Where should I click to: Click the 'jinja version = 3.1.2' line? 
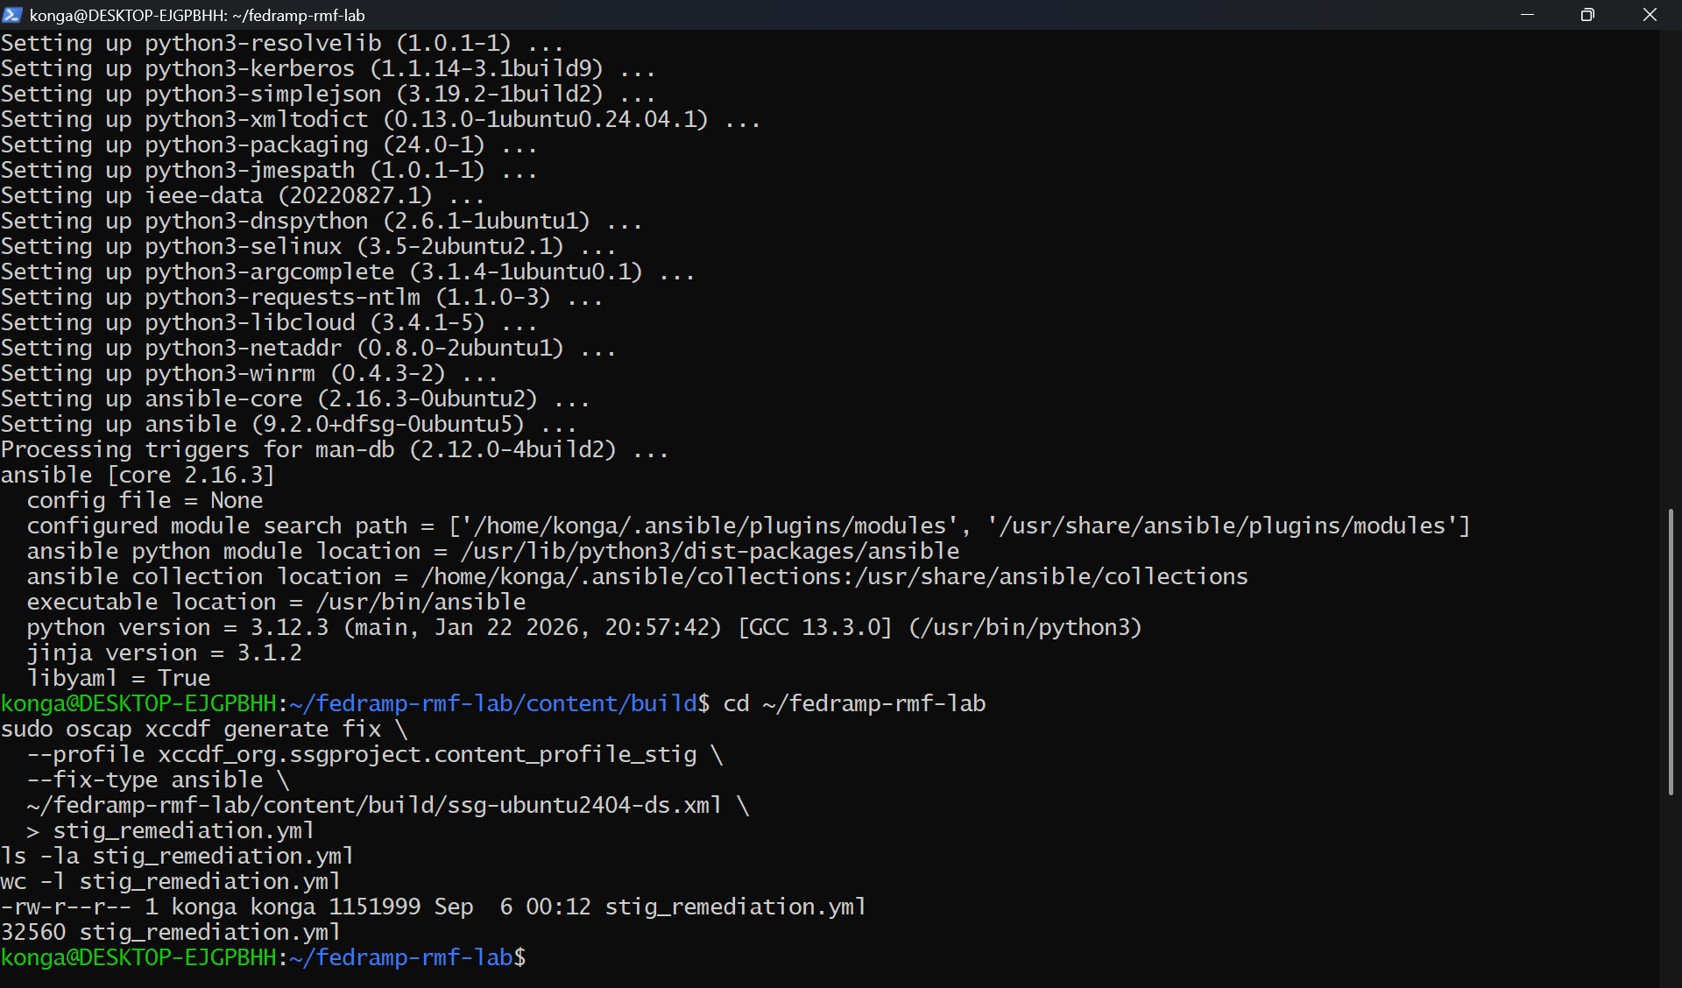[164, 653]
